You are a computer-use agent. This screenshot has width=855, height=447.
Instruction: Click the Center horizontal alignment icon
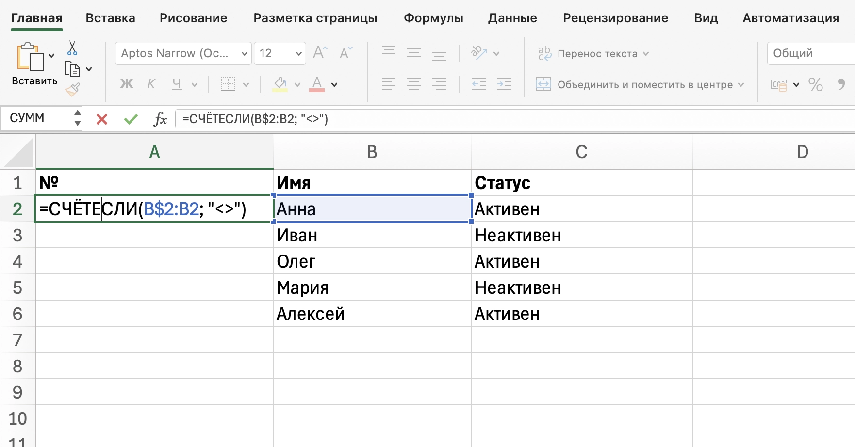point(414,84)
